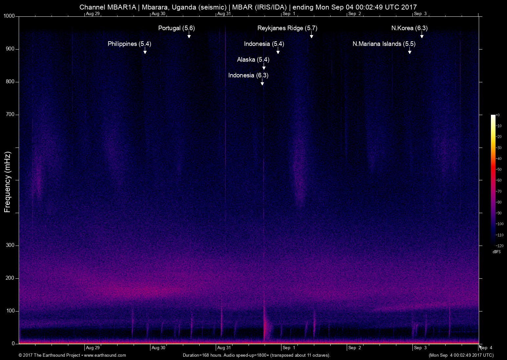Click the channel title text at top
Viewport: 507px width, 360px height.
[248, 7]
